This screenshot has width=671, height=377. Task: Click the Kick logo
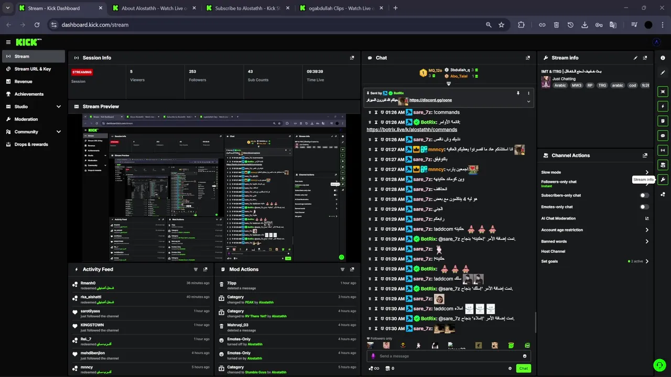tap(28, 42)
